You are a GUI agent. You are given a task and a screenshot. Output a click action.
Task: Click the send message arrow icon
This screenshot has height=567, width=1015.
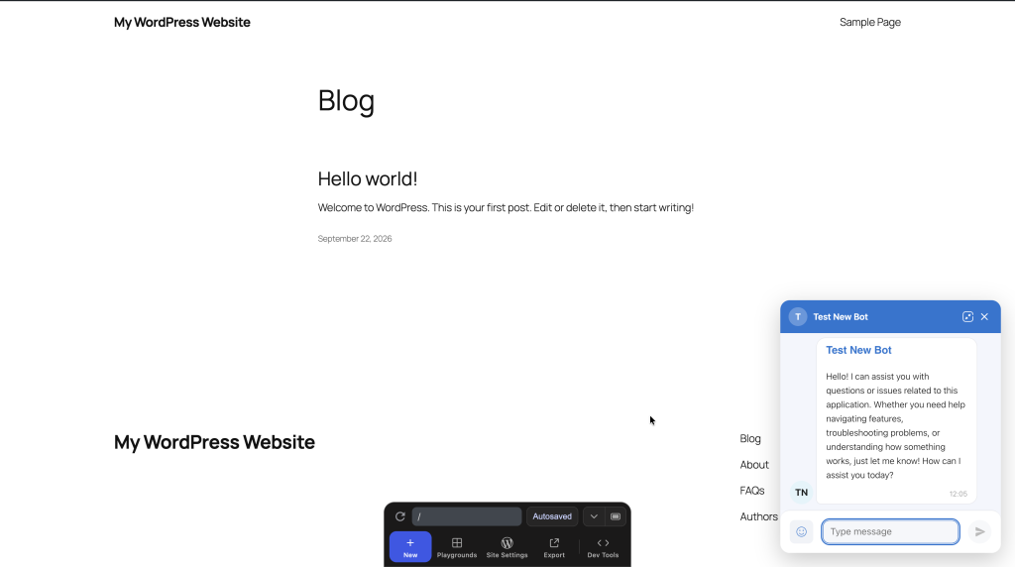pos(980,531)
